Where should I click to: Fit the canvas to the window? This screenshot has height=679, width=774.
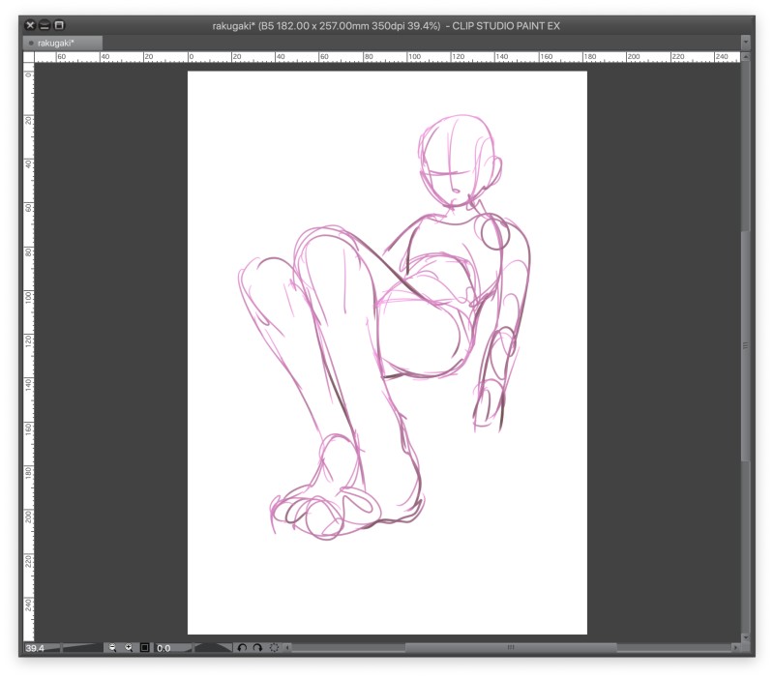[x=144, y=647]
